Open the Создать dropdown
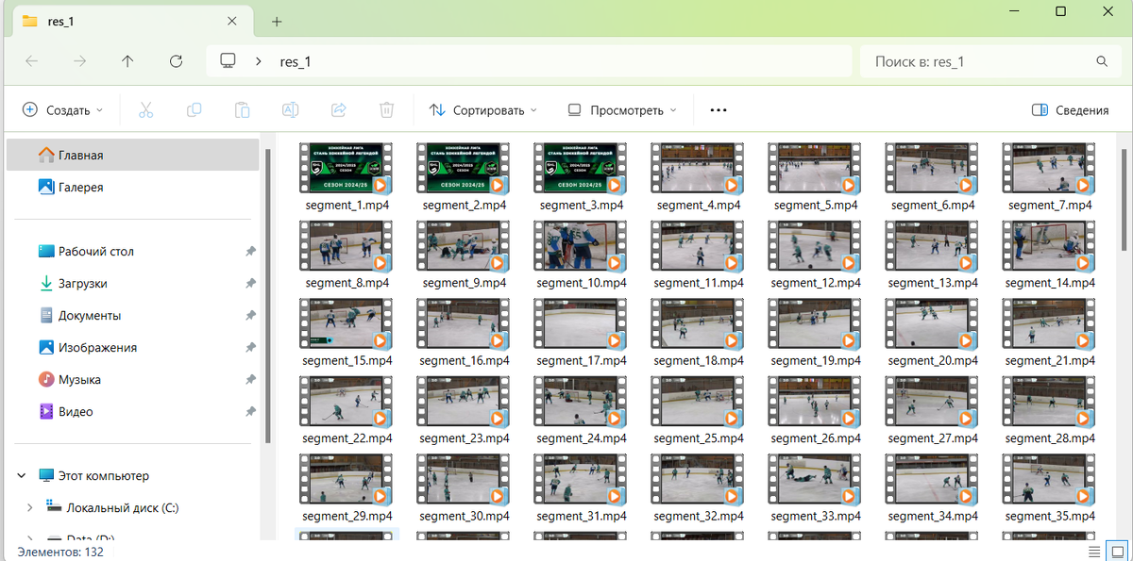This screenshot has width=1133, height=561. (62, 110)
